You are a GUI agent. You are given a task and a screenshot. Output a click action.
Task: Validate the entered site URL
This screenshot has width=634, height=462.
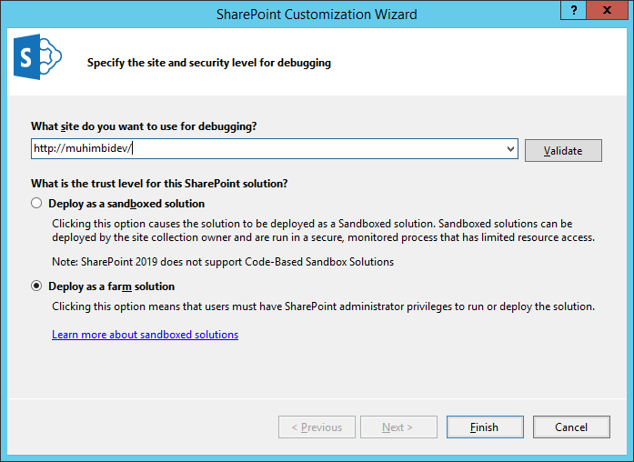coord(563,150)
